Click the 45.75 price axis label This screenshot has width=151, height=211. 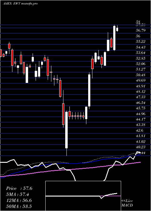(x=141, y=108)
